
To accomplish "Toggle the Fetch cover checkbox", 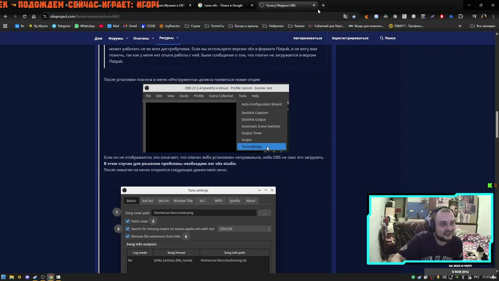I will (127, 221).
